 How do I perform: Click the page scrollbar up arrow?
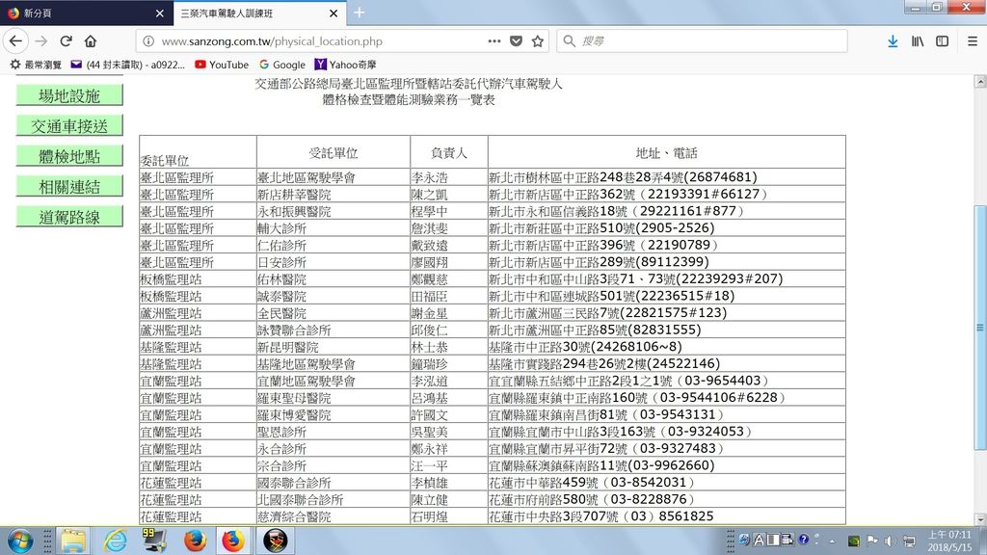click(x=980, y=81)
